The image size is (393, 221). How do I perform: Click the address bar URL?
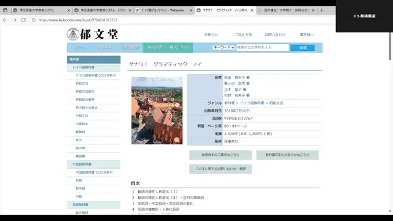click(x=78, y=20)
